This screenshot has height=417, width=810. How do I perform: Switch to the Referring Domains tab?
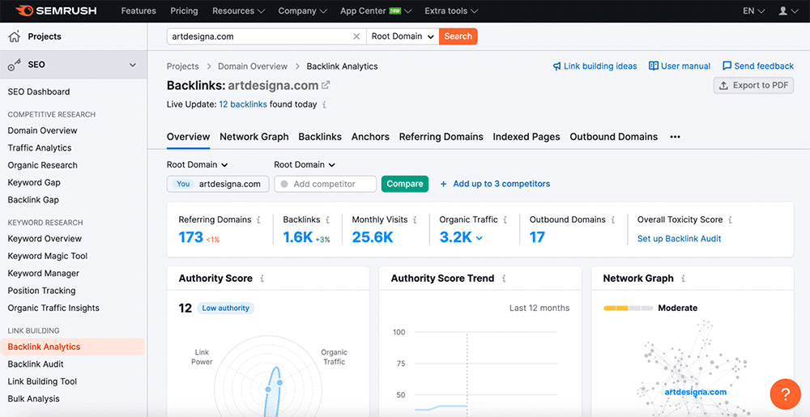(441, 138)
